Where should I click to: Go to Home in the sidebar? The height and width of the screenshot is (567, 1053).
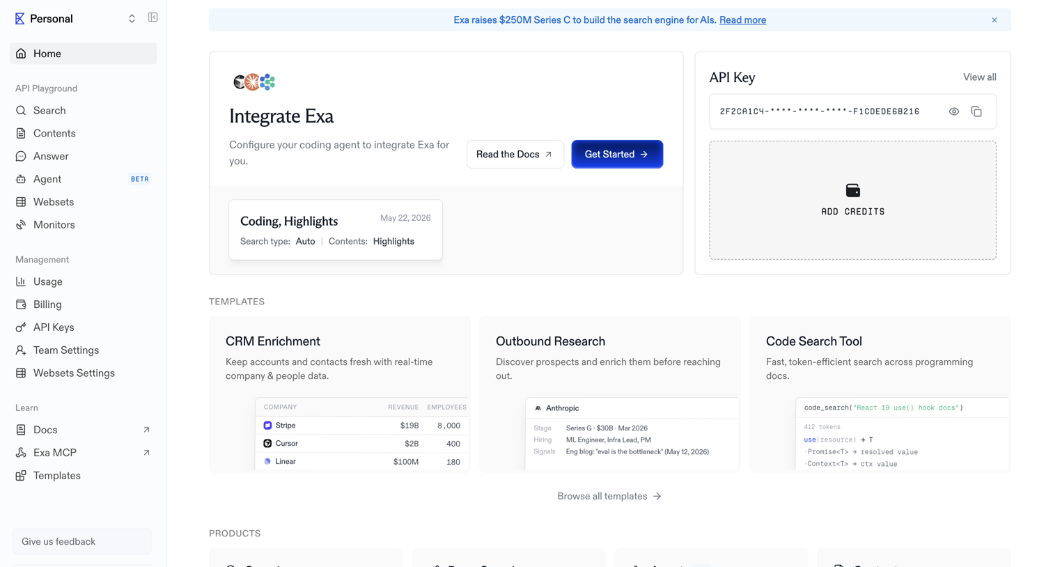84,54
